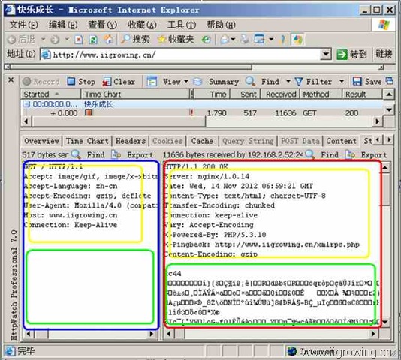Viewport: 401px width, 360px height.
Task: Click the page-done icon beside 完毕
Action: click(11, 351)
